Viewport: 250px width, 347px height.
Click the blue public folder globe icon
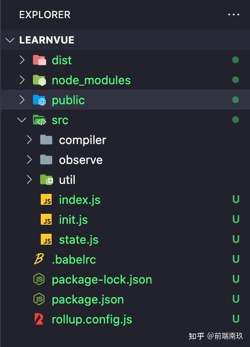[x=39, y=100]
